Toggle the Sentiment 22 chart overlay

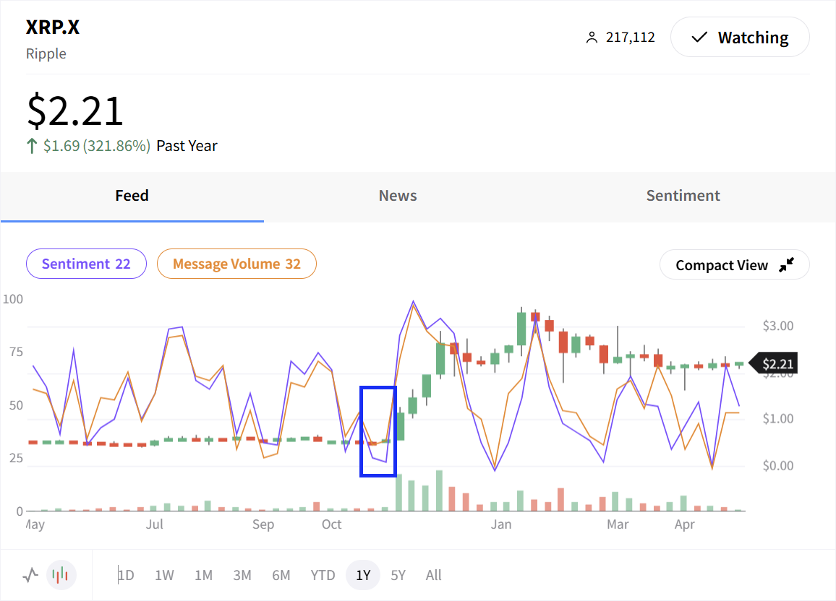pyautogui.click(x=86, y=264)
